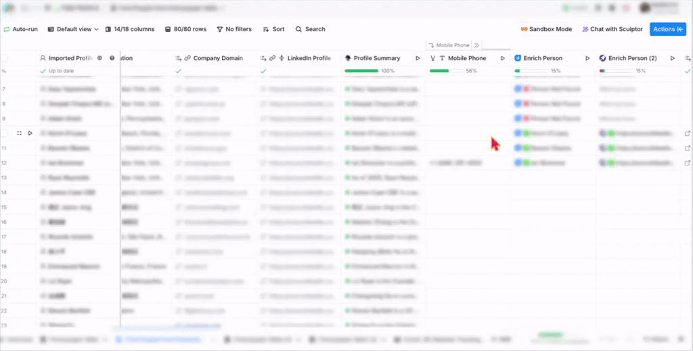Run the Mobile Phone column with its play button
Image resolution: width=693 pixels, height=351 pixels.
(x=503, y=58)
